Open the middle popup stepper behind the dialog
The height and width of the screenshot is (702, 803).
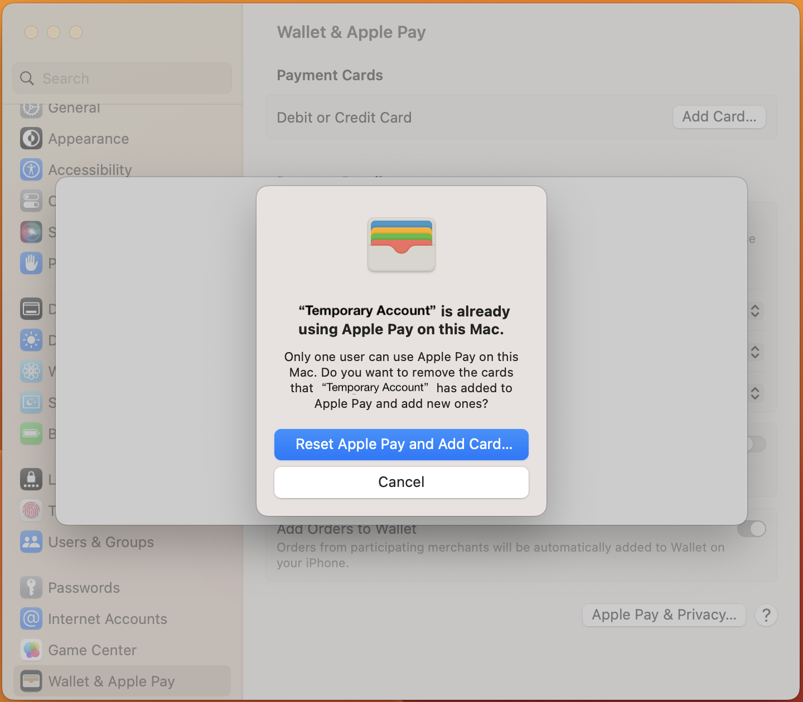[x=755, y=352]
